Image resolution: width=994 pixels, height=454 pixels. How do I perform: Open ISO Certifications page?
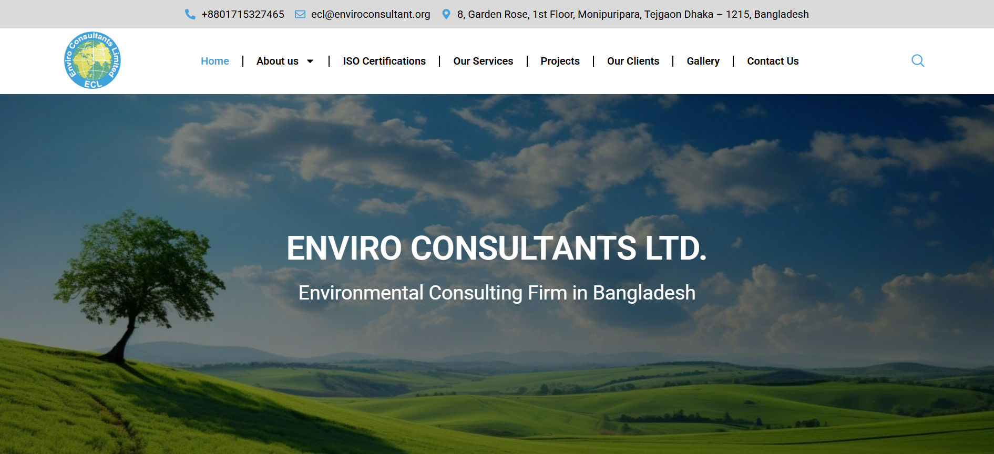point(384,61)
